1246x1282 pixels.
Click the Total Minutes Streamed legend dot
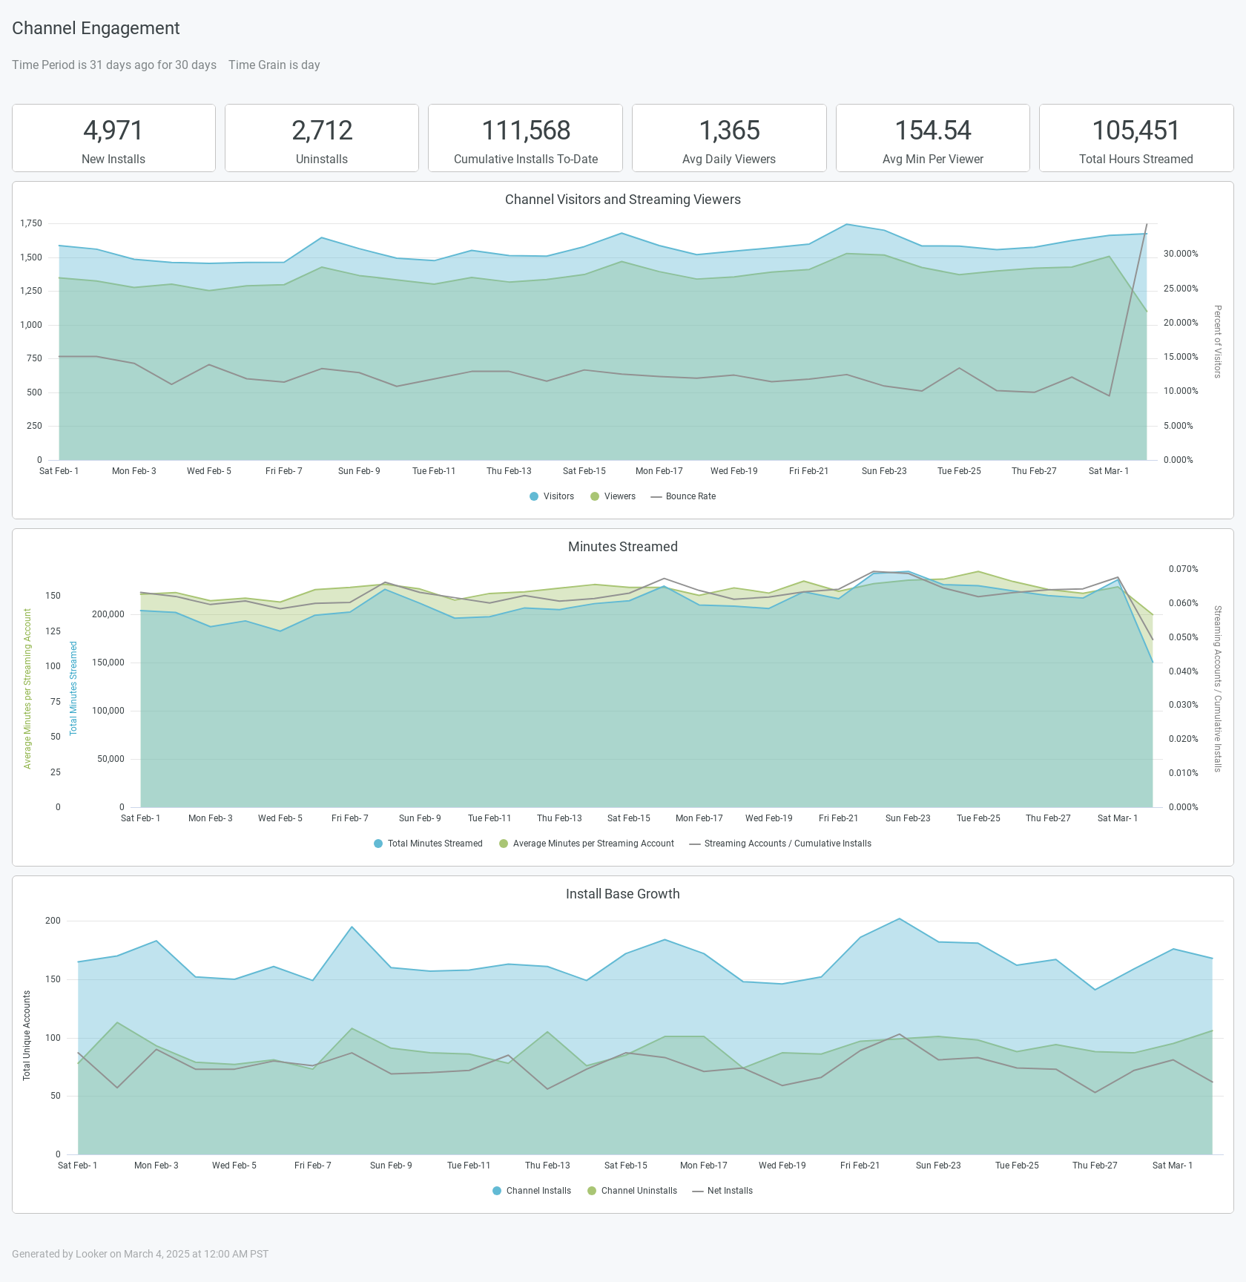click(x=378, y=844)
